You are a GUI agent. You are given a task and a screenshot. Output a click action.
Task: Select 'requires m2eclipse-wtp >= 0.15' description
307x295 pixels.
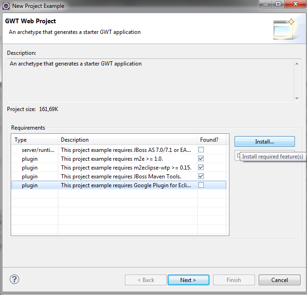pos(126,168)
